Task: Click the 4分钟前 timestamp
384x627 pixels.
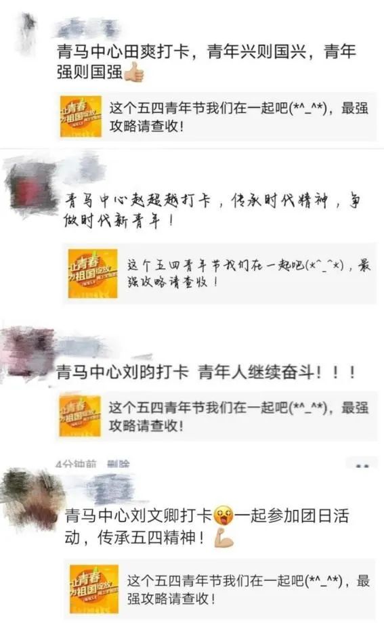Action: click(x=76, y=464)
